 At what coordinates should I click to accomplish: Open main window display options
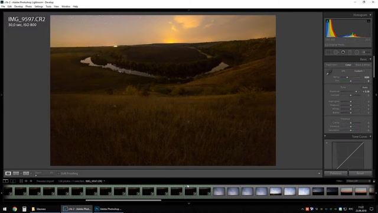pos(5,181)
